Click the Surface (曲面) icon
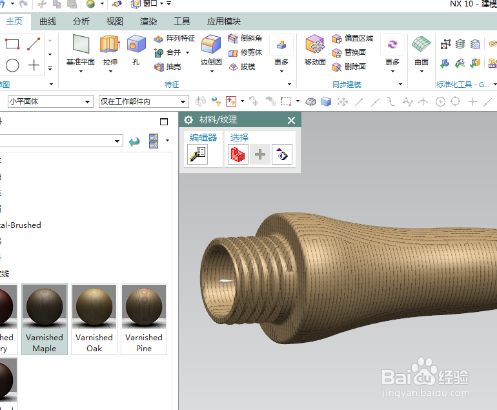This screenshot has width=497, height=410. (x=421, y=44)
